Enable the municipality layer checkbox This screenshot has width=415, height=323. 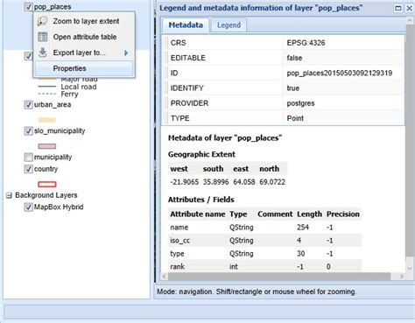coord(28,158)
